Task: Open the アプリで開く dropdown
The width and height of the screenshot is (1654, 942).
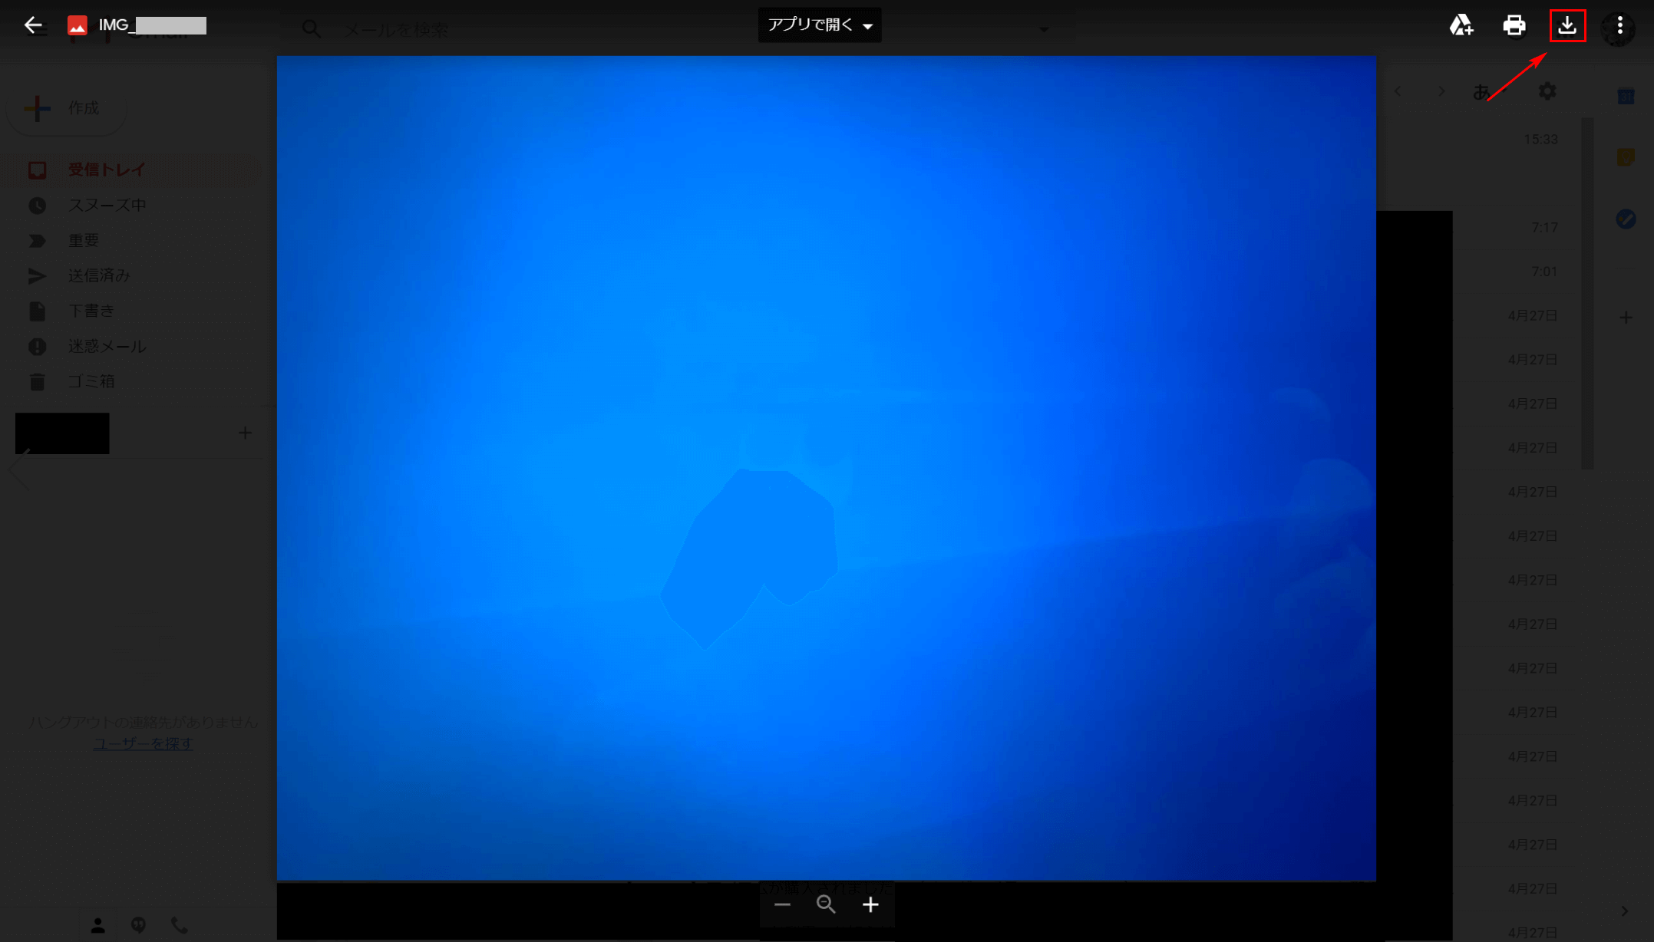Action: pyautogui.click(x=820, y=25)
